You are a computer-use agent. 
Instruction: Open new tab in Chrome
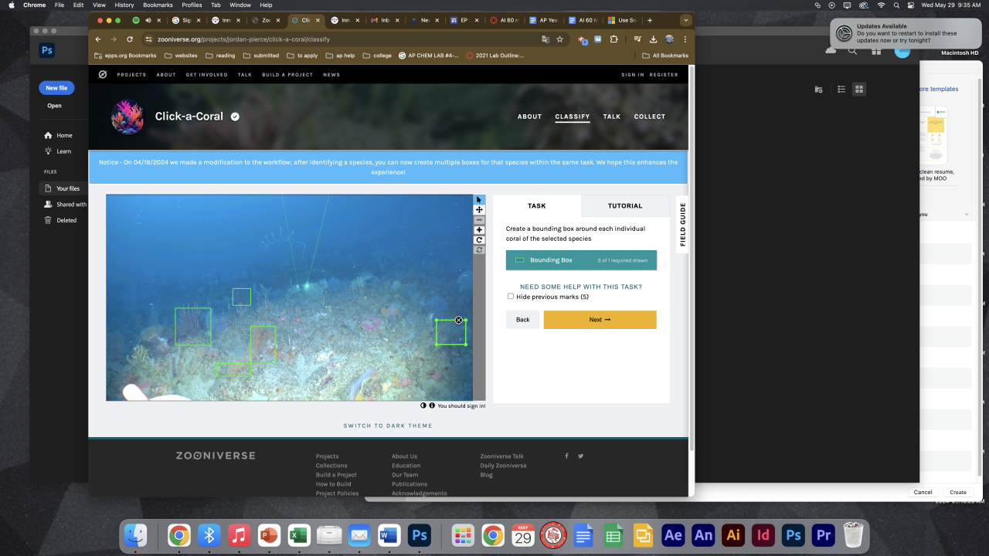(x=650, y=20)
